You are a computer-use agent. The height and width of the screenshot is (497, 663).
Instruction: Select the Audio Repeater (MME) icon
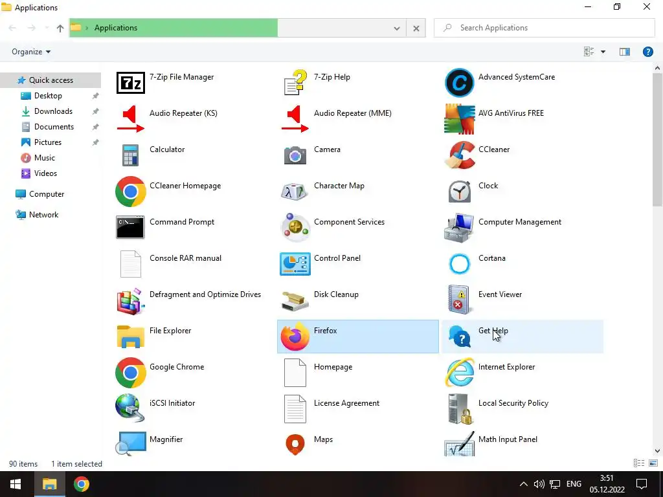click(295, 119)
